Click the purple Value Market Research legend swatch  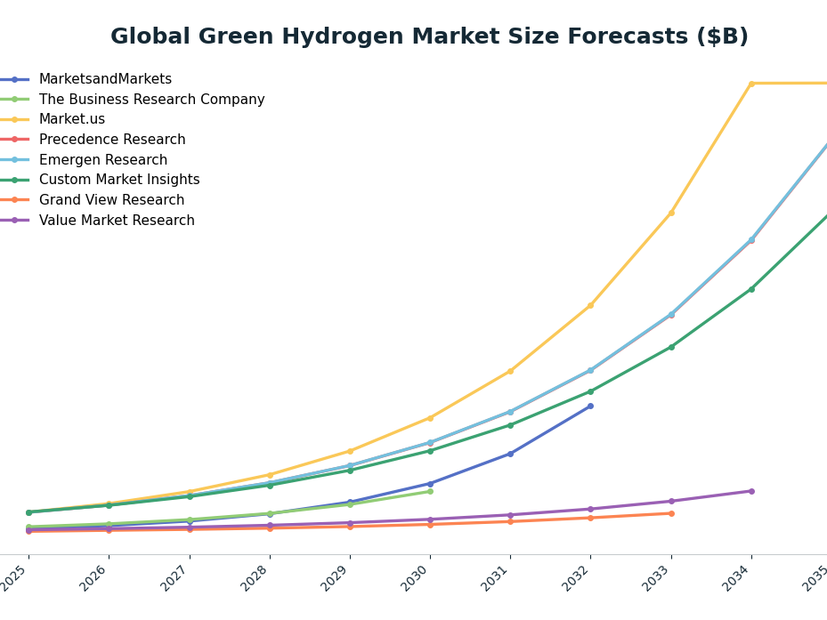(15, 221)
